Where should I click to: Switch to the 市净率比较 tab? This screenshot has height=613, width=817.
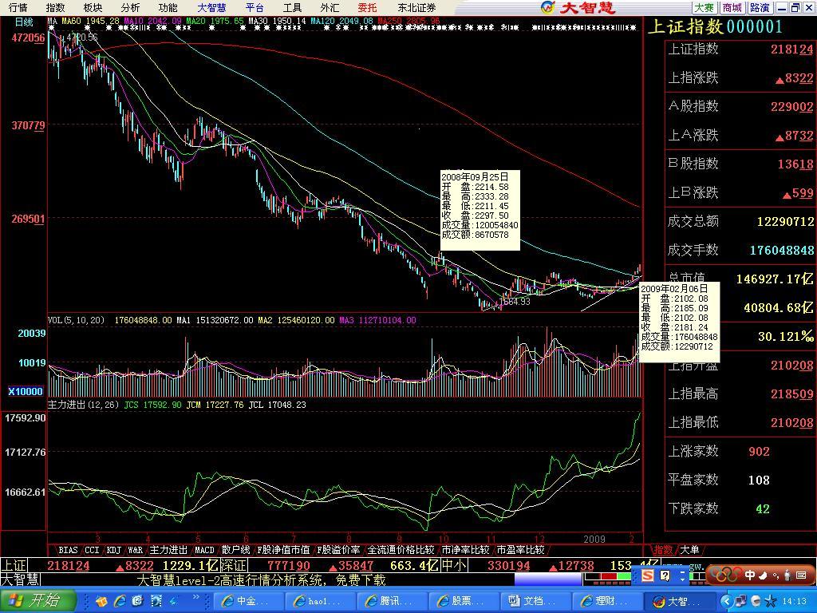466,550
